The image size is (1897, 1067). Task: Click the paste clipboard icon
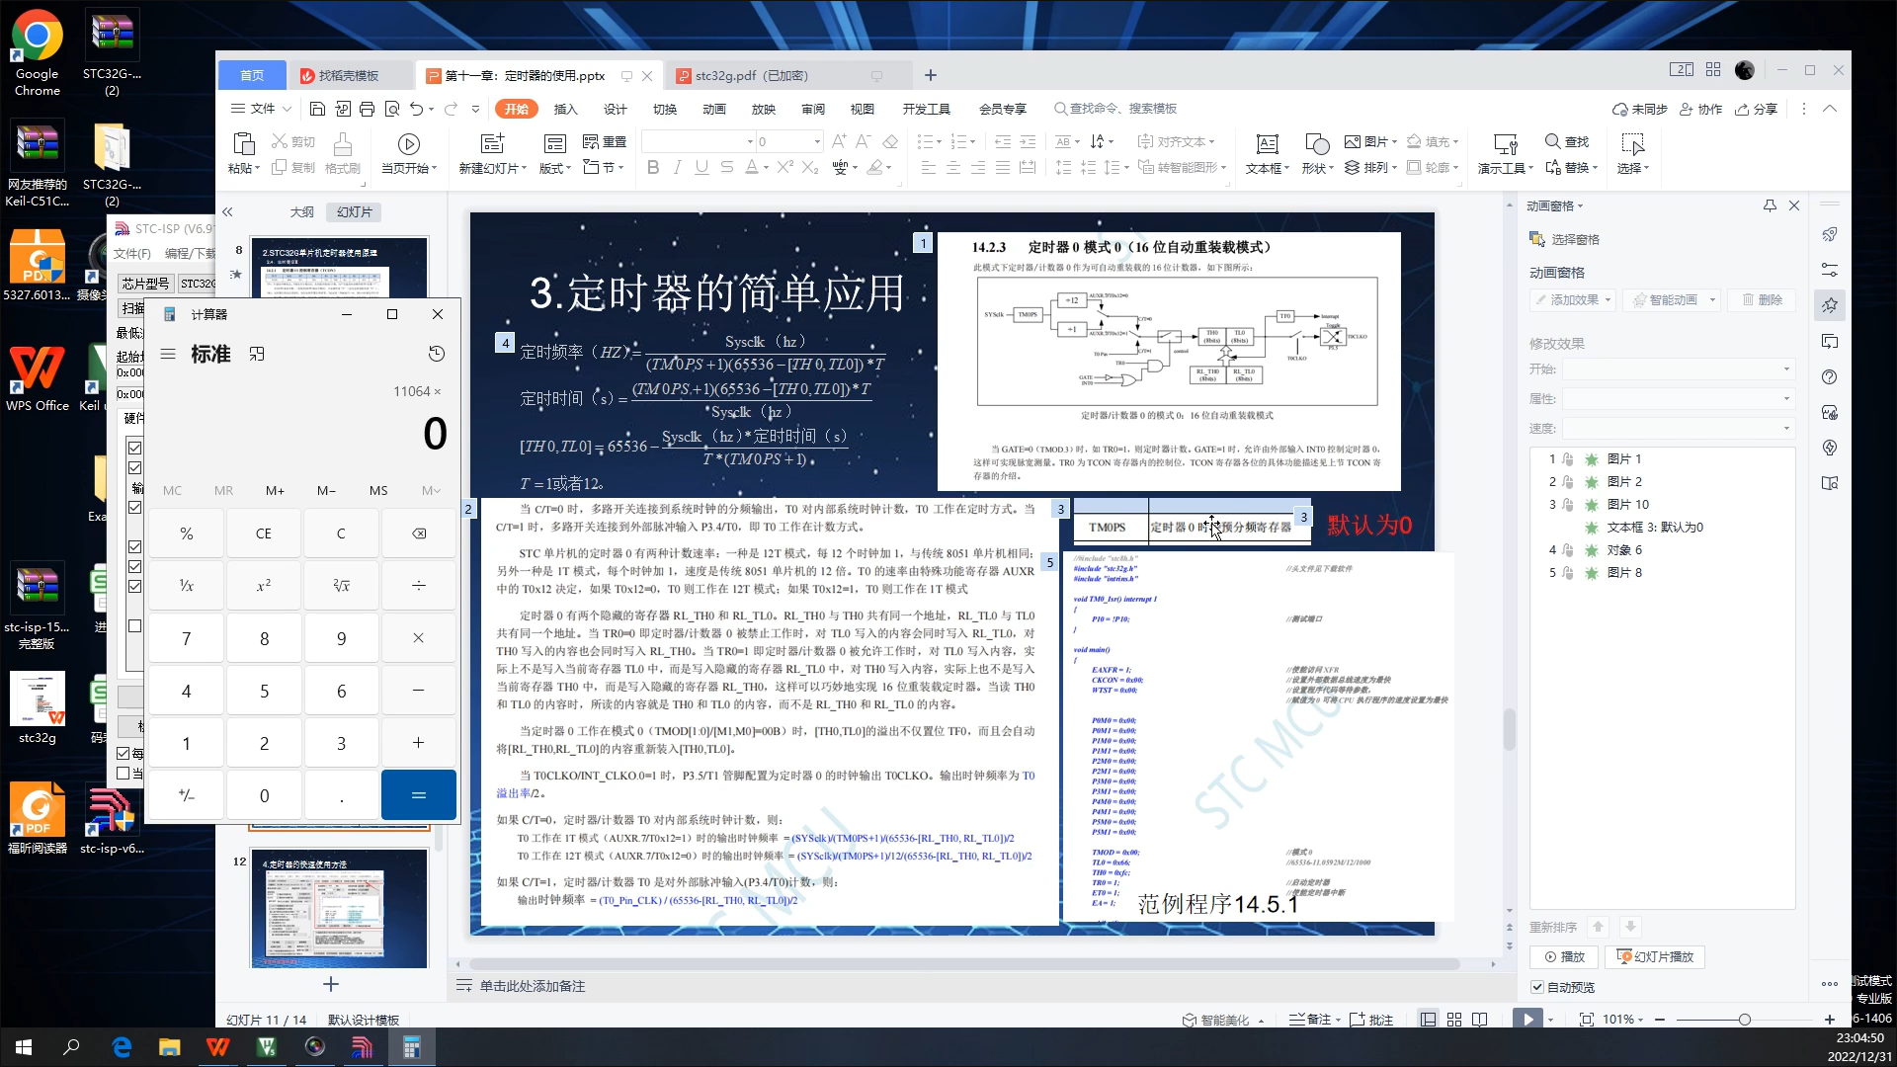pos(242,143)
